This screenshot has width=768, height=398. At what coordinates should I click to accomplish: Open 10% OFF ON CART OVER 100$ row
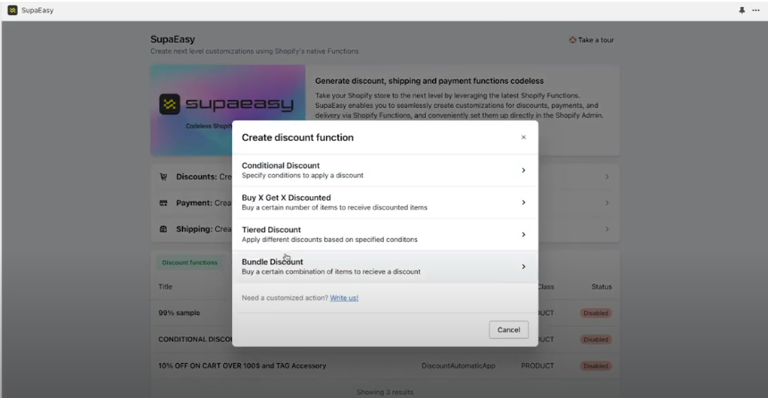385,366
